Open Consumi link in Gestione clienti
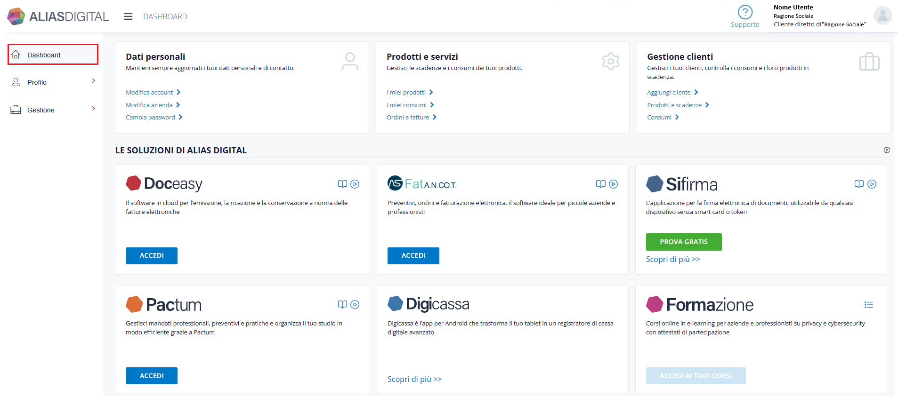This screenshot has height=396, width=898. [x=663, y=117]
